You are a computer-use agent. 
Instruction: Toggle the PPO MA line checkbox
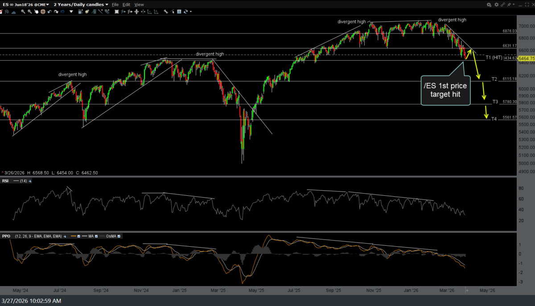click(x=96, y=236)
